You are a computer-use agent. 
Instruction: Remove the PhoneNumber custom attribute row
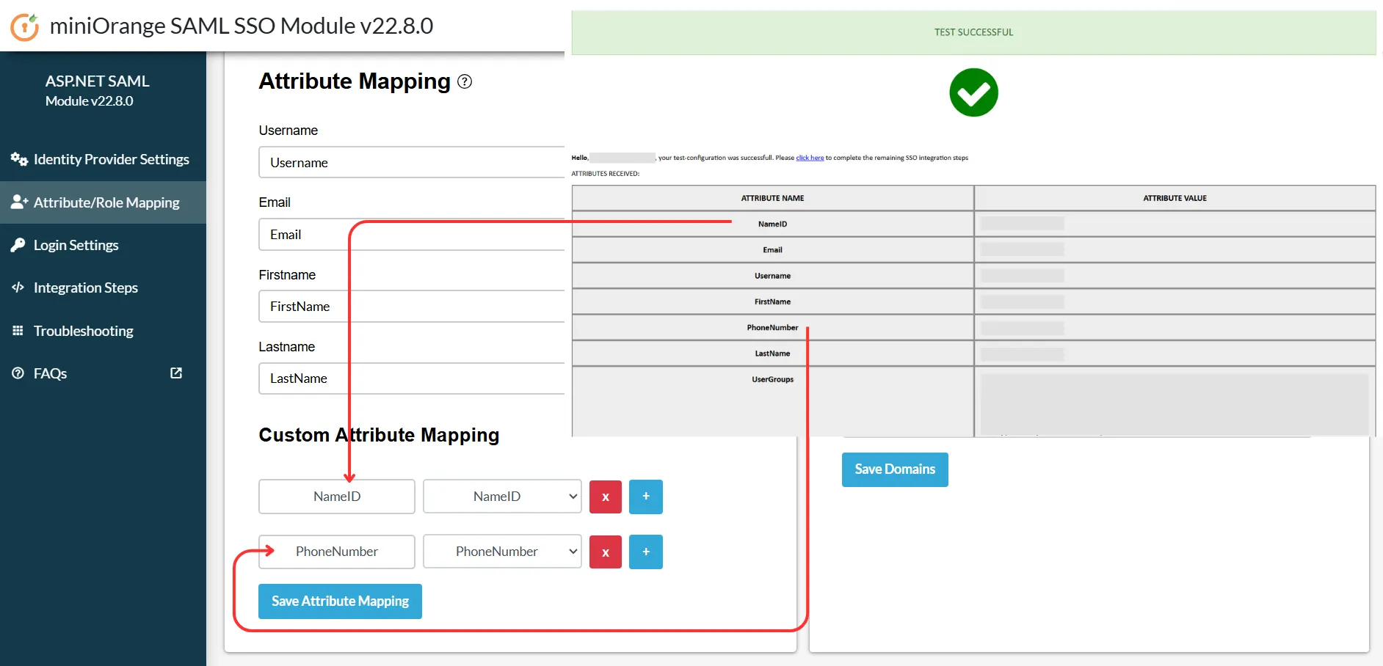click(x=606, y=552)
